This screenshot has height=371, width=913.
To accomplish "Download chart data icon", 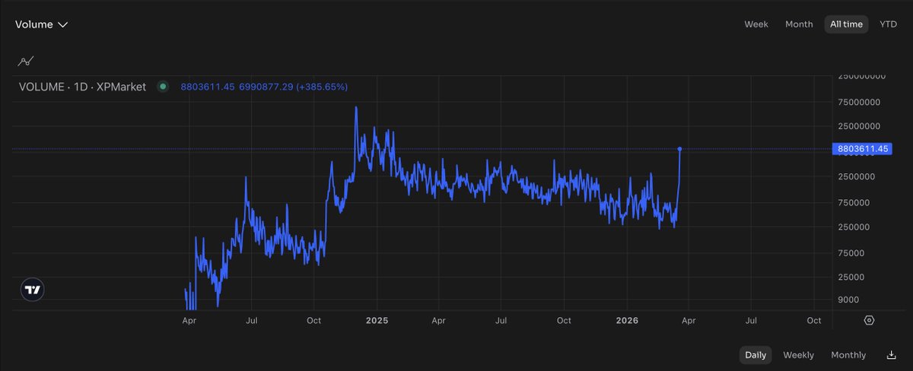I will click(x=891, y=355).
